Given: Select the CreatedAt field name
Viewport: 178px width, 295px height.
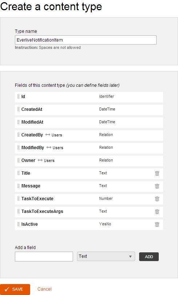Looking at the screenshot, I should pos(32,109).
